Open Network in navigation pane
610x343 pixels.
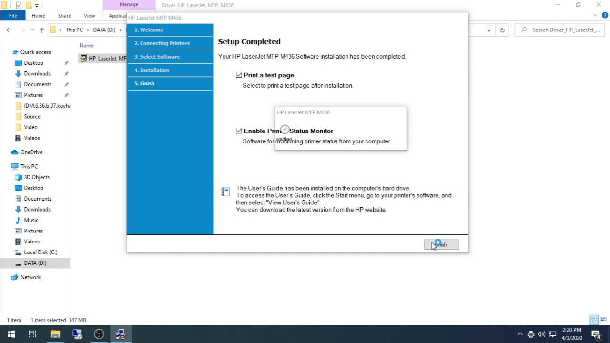click(30, 277)
